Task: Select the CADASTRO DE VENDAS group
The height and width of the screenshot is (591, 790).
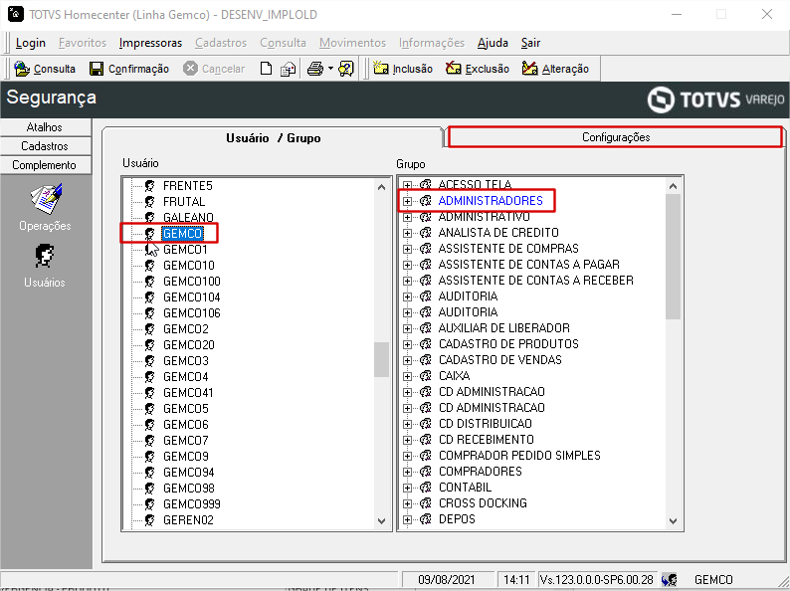Action: point(499,360)
